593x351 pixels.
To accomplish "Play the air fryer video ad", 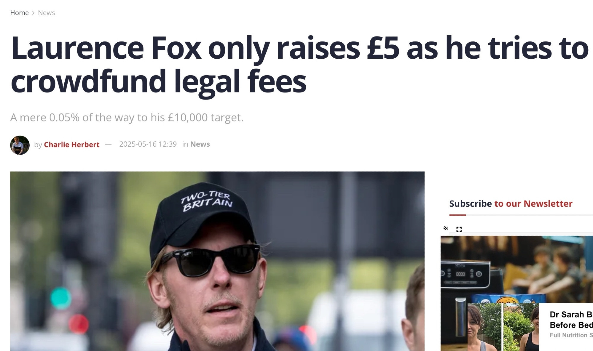I will point(517,269).
